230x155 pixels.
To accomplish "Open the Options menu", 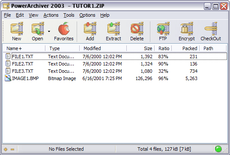I will pyautogui.click(x=87, y=15).
